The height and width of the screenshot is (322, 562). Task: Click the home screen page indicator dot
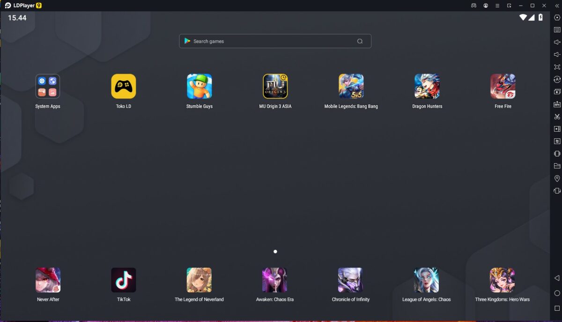tap(275, 252)
